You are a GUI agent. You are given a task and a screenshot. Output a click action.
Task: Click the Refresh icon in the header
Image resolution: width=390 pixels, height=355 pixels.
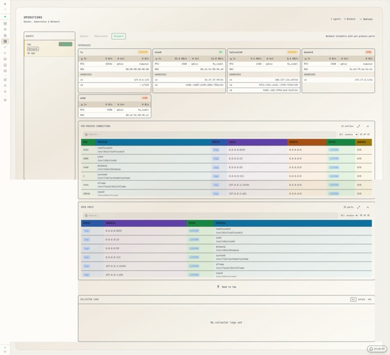[361, 19]
